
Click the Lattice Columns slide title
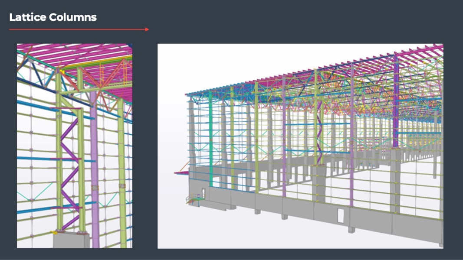coord(53,17)
